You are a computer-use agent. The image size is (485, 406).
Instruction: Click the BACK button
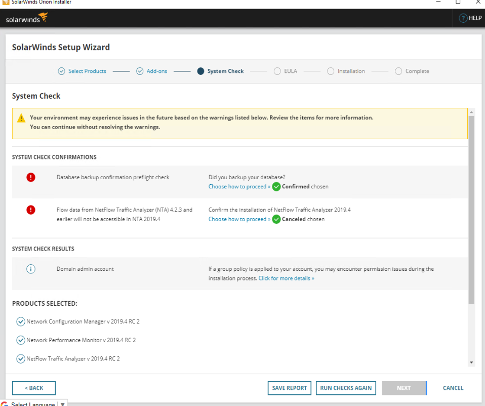34,388
